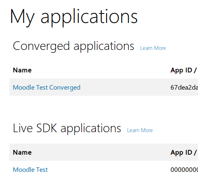Open the Moodle Test Live SDK application
Screen dimensions: 198x178
pos(30,170)
